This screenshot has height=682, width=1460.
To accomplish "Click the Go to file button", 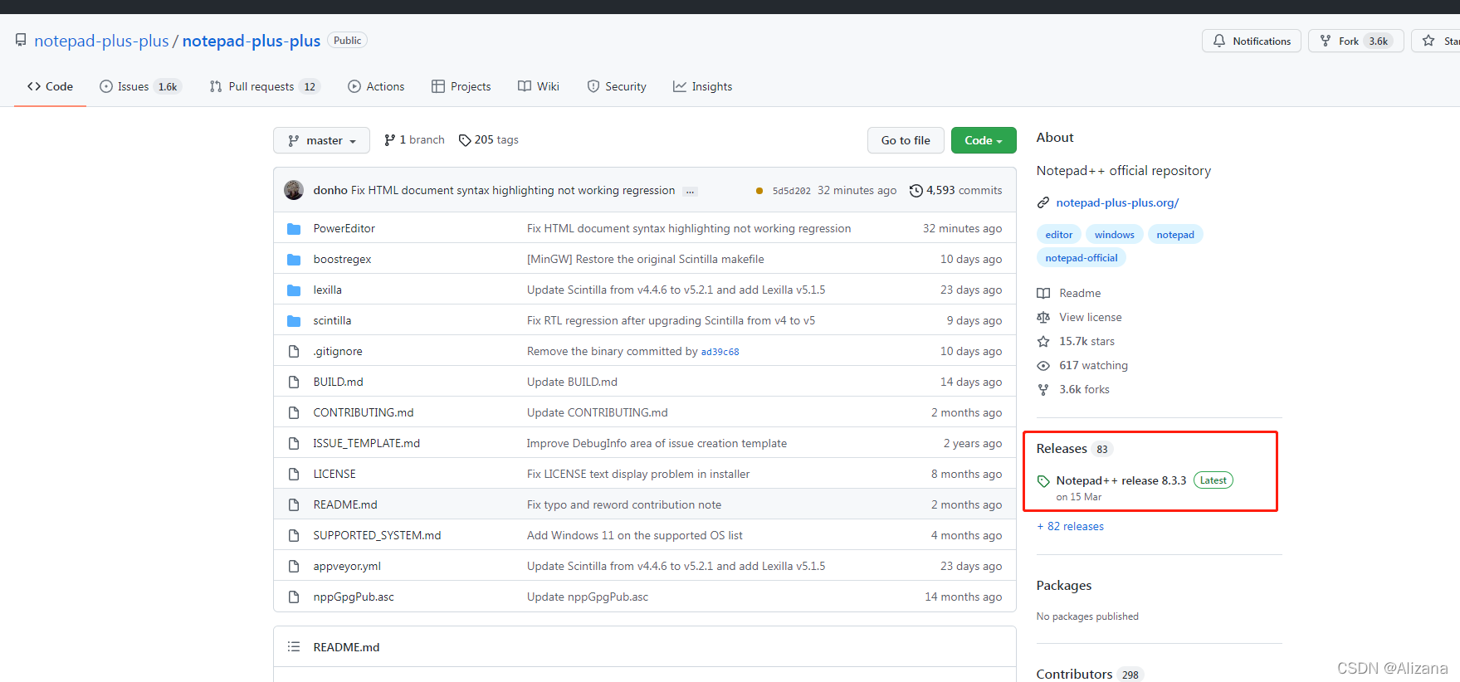I will 906,140.
